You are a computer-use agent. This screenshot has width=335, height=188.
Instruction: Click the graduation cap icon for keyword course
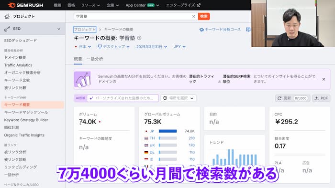[201, 30]
